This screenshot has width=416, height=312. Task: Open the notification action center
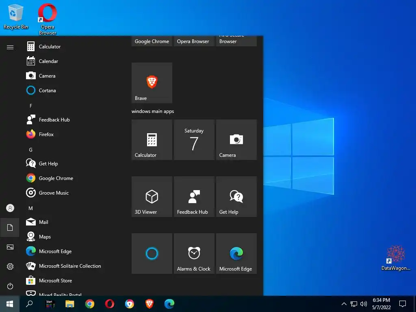pyautogui.click(x=403, y=304)
